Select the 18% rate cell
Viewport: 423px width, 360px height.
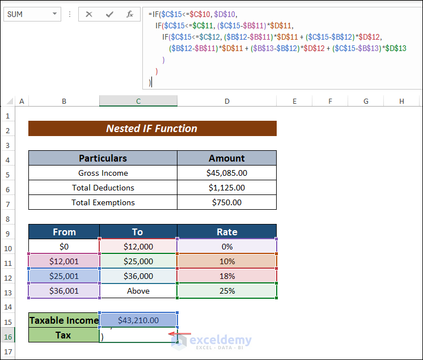click(227, 276)
